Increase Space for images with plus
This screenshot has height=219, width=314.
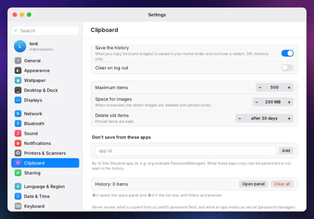[289, 102]
